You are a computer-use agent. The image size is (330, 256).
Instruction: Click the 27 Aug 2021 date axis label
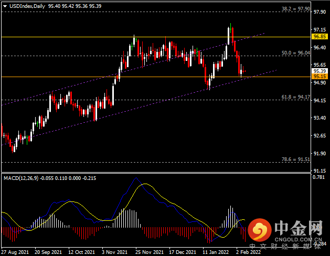tap(15, 252)
